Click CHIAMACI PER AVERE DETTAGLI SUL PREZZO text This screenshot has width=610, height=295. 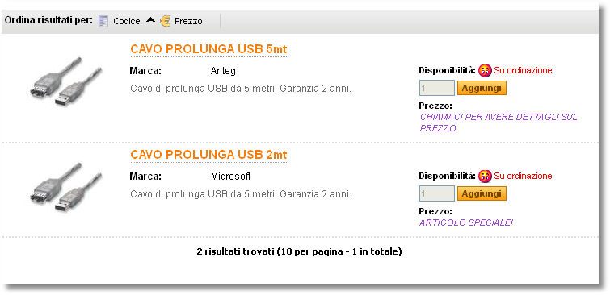[499, 123]
